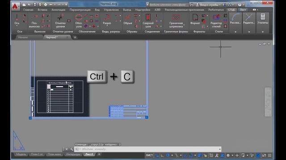Toggle lineweight display in status bar
Screen dimensions: 286x160
pos(200,155)
